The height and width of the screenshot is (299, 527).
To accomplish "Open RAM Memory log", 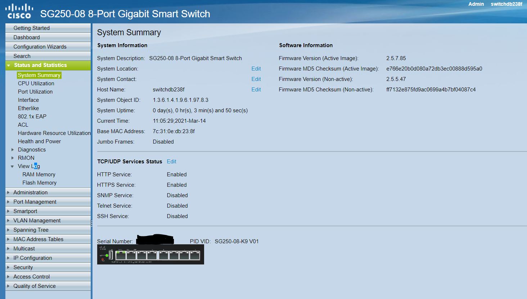I will [39, 175].
